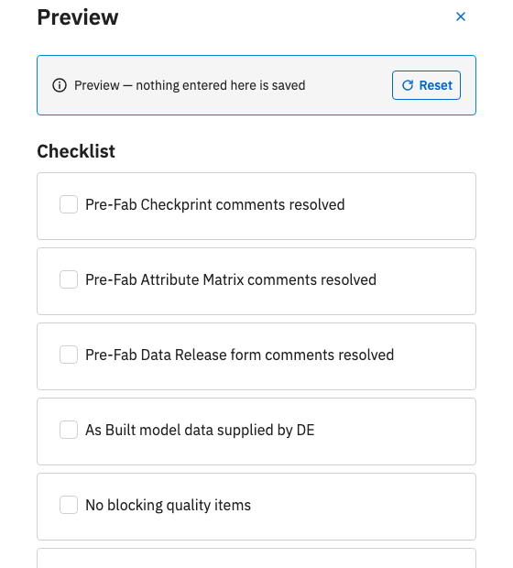The image size is (513, 568).
Task: Click the partially visible card at the bottom
Action: (x=256, y=558)
